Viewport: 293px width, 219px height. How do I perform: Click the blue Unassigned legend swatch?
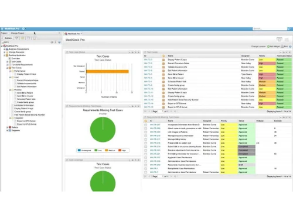[x=79, y=150]
